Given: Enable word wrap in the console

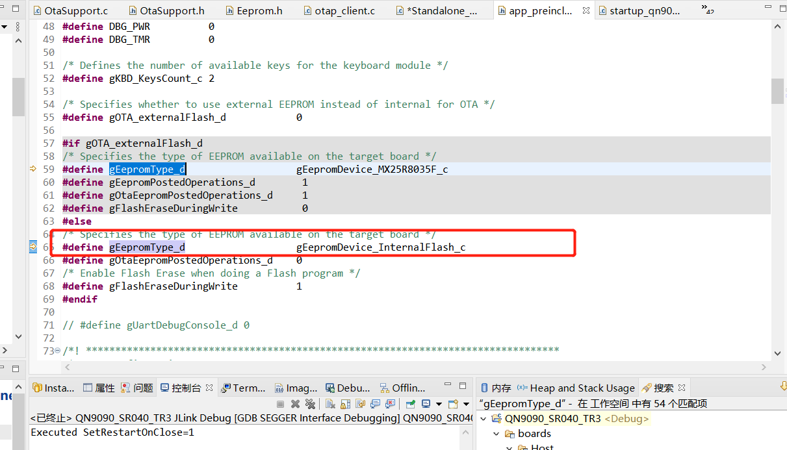Looking at the screenshot, I should point(359,404).
